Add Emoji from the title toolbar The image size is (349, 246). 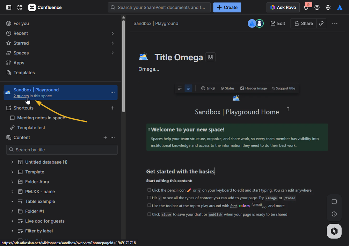pyautogui.click(x=208, y=88)
